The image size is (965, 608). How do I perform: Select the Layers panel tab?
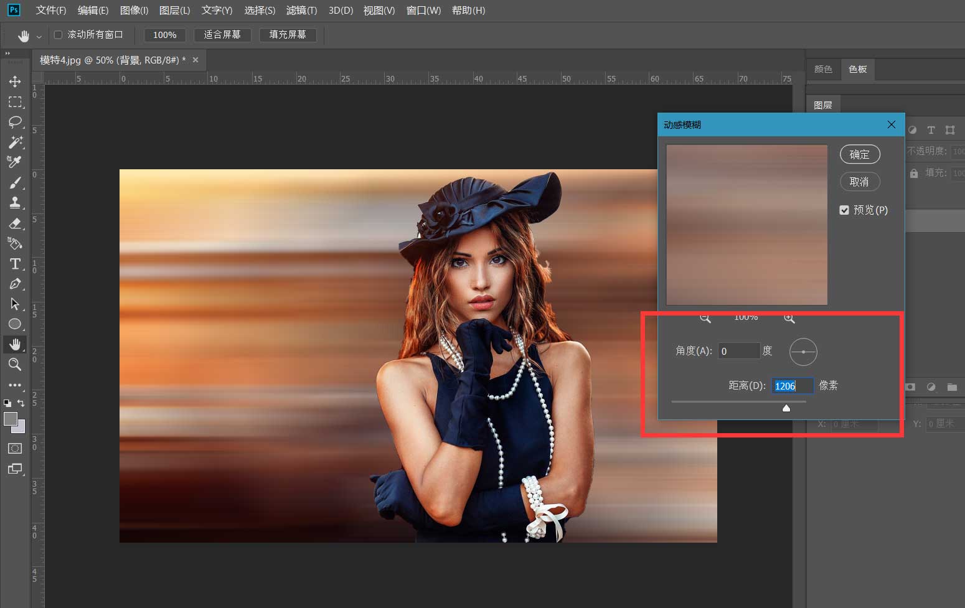point(822,105)
